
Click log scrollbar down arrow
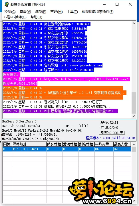tap(134, 116)
